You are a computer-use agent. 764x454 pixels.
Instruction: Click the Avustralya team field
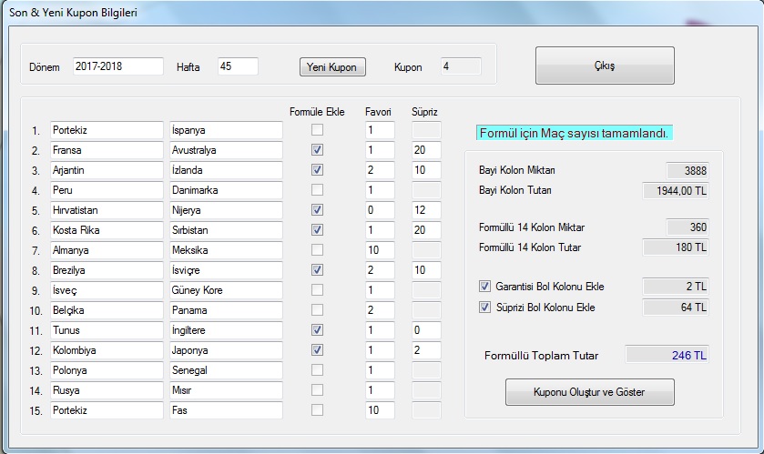(226, 150)
